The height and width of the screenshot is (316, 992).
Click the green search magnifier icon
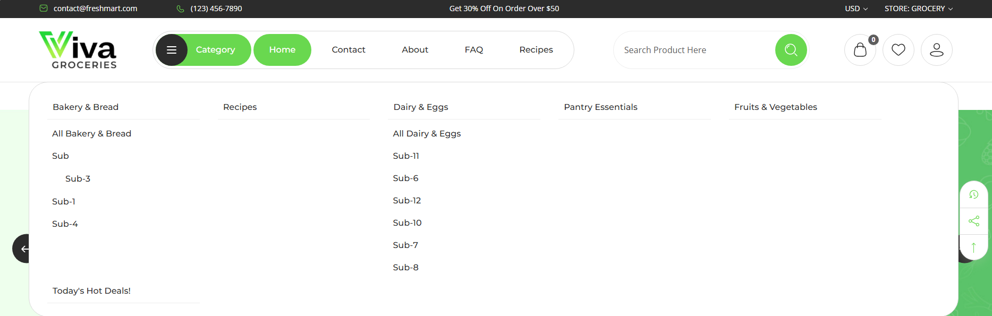pos(791,50)
